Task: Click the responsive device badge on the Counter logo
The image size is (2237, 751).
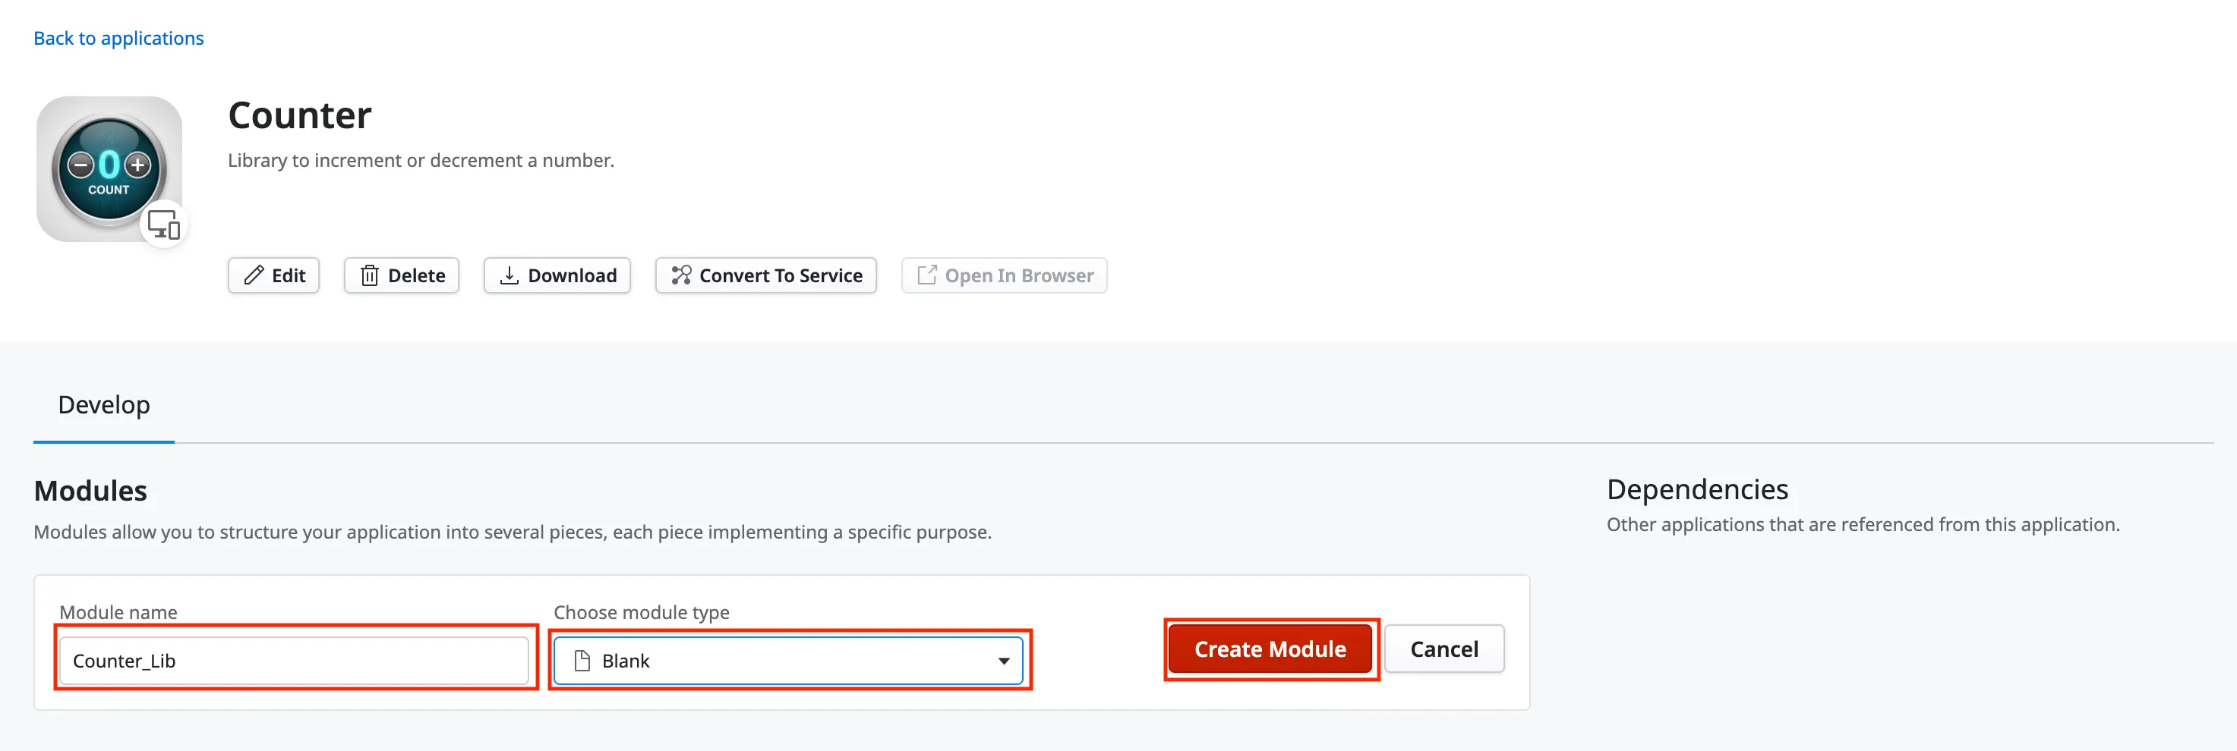Action: (165, 224)
